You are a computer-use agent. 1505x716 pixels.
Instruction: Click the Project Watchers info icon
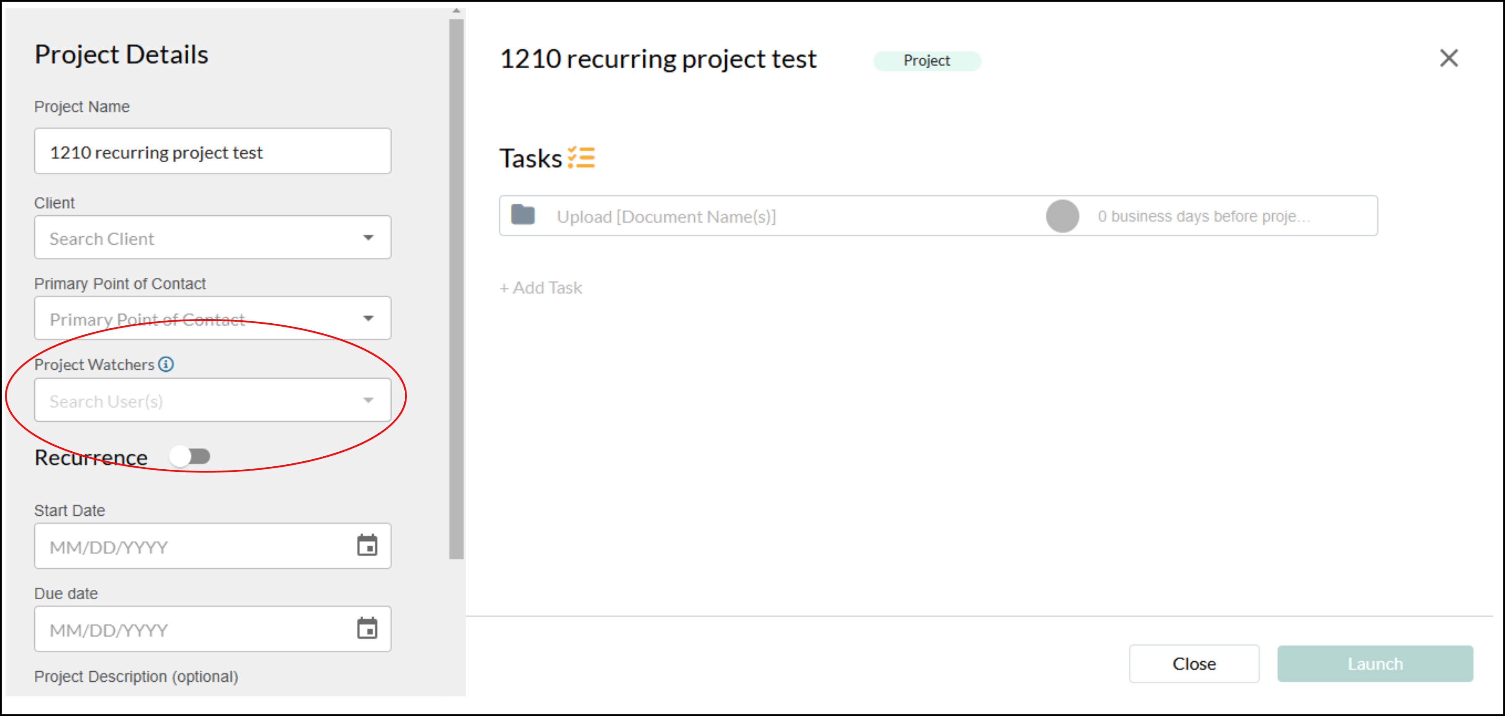pos(167,364)
